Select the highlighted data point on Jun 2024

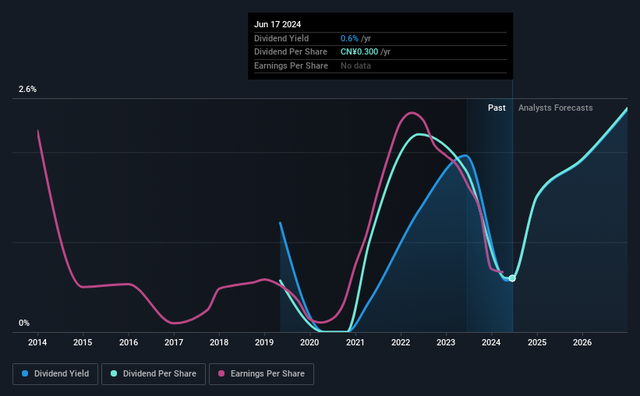(512, 278)
